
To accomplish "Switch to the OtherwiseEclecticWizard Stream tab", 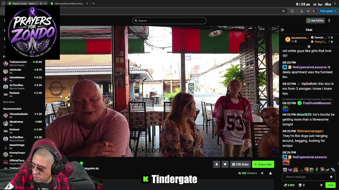I will 69,4.
